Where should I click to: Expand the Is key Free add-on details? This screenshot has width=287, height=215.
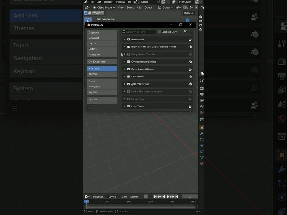(x=124, y=99)
